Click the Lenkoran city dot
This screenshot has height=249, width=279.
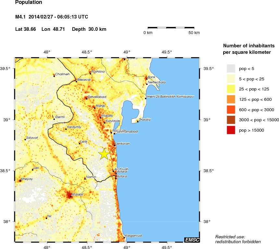tap(115, 145)
